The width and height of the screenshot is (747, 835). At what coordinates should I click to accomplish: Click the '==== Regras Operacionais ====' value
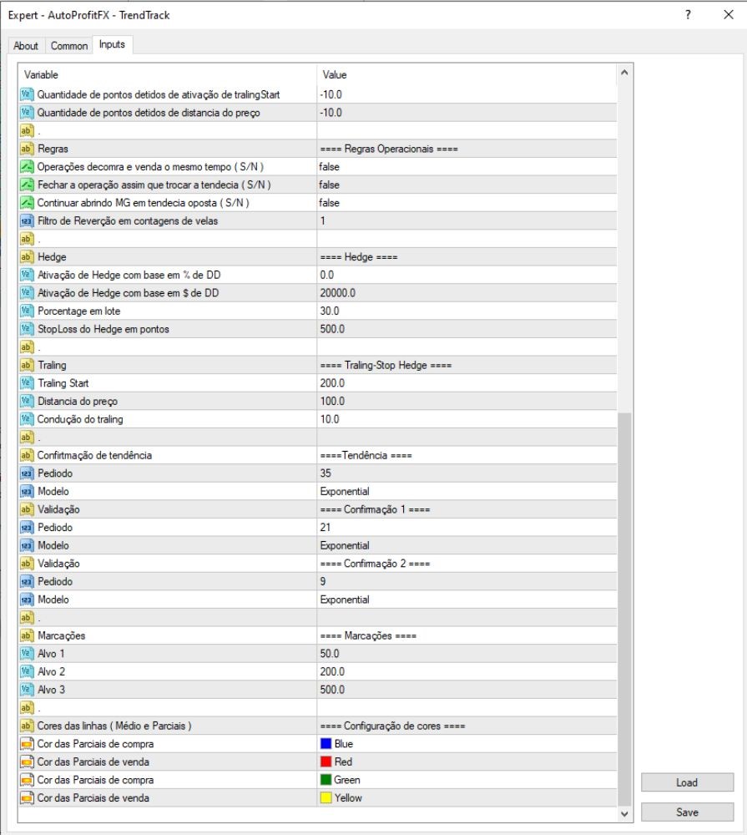coord(389,149)
